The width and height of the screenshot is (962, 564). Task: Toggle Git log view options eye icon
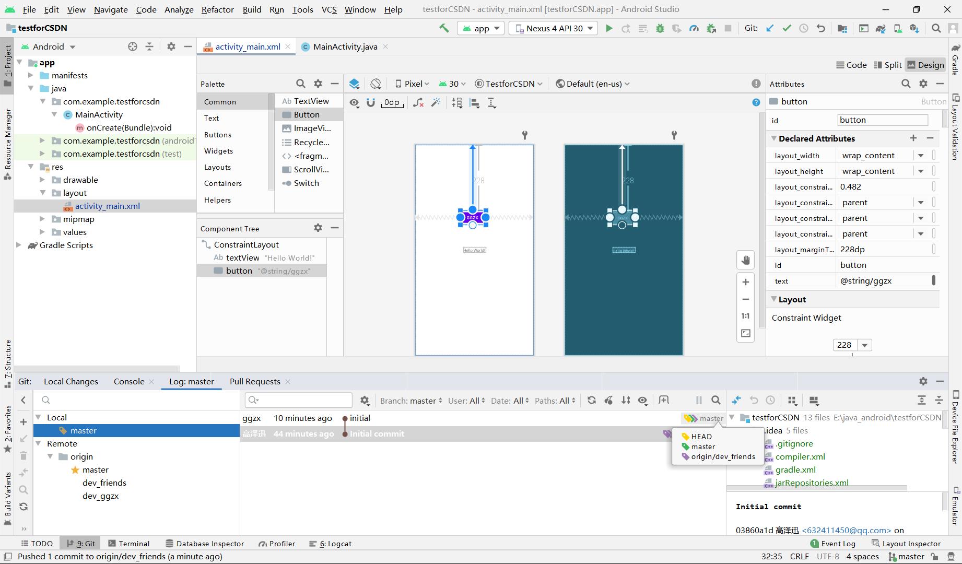tap(643, 401)
